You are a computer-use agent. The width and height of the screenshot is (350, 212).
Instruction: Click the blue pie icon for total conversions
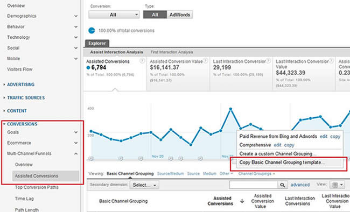point(92,31)
